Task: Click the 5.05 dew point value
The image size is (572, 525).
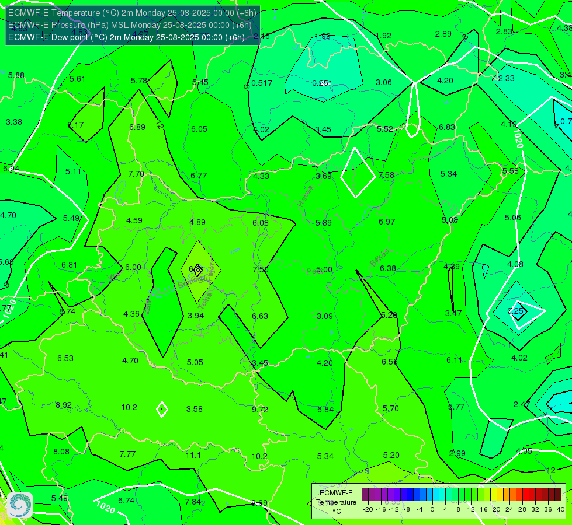Action: tap(195, 362)
